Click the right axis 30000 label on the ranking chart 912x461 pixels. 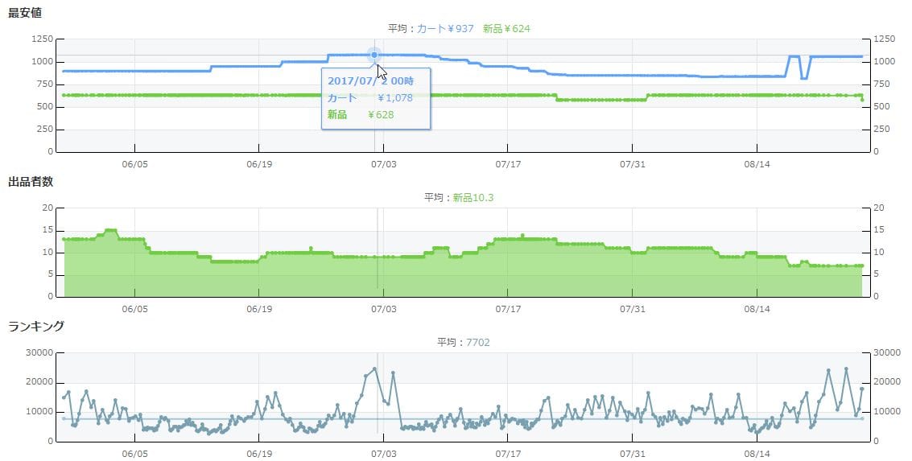[886, 352]
